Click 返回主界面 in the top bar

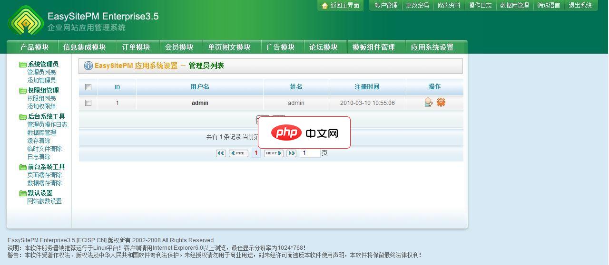click(345, 6)
